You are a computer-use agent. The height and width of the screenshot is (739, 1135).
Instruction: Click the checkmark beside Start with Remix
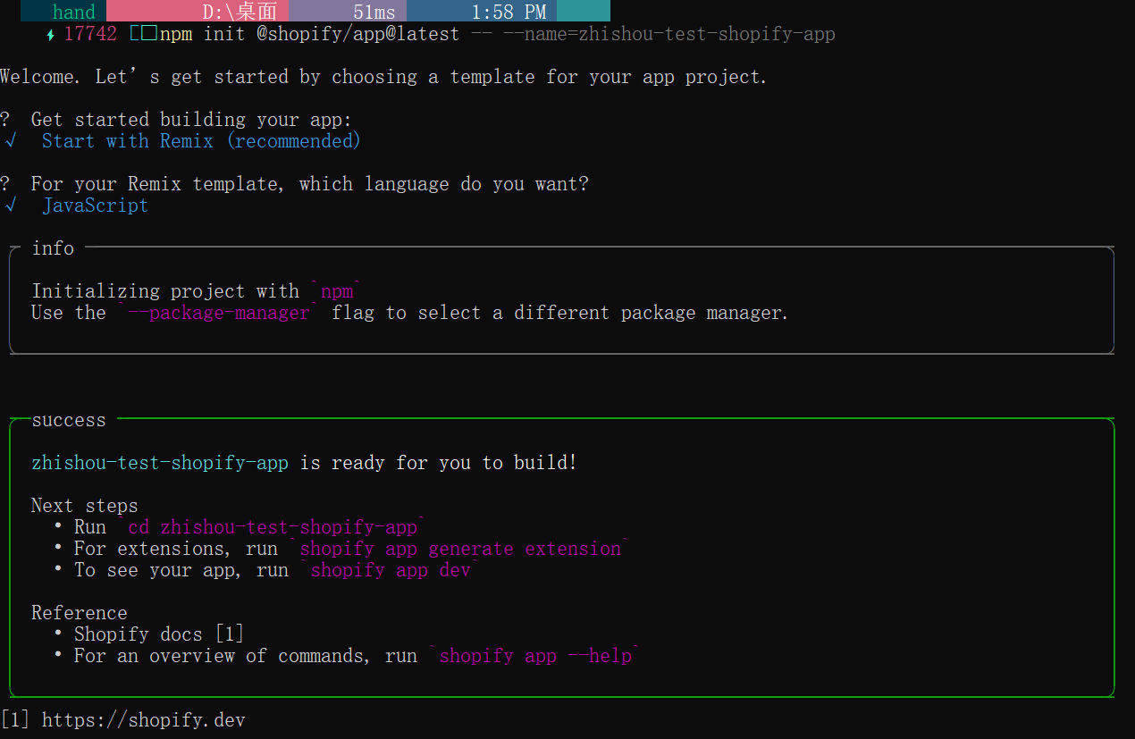coord(11,141)
